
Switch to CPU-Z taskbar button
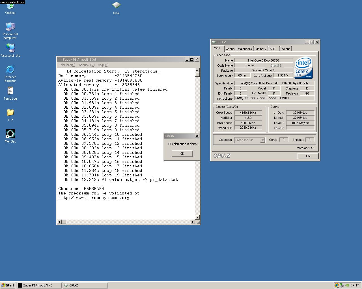(85, 285)
